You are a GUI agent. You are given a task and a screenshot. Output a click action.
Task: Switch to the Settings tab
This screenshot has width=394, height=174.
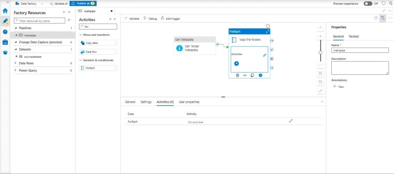146,102
